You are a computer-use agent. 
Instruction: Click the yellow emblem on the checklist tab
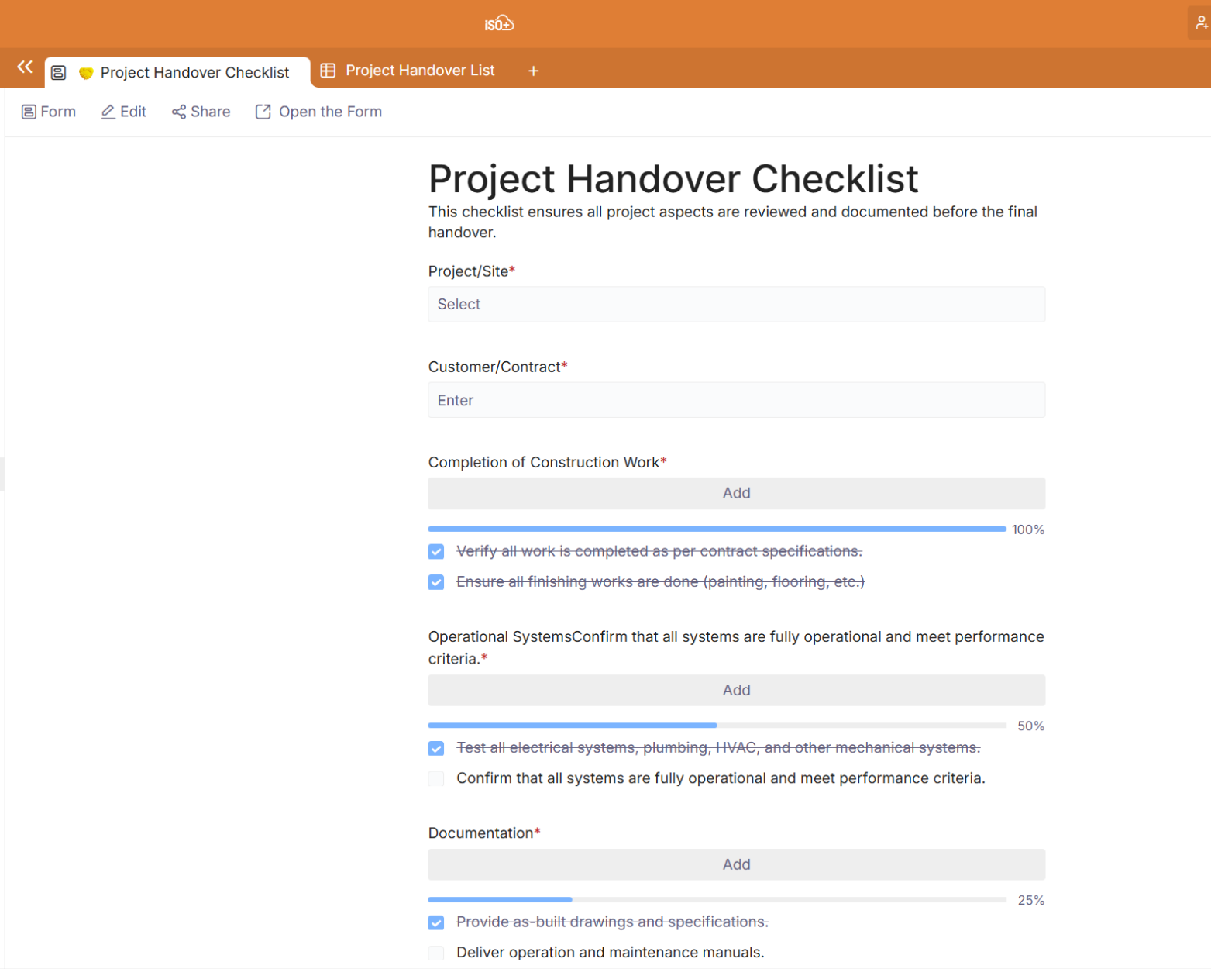86,73
